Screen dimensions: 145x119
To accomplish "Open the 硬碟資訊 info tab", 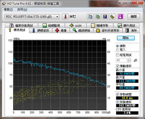I will coord(41,31).
